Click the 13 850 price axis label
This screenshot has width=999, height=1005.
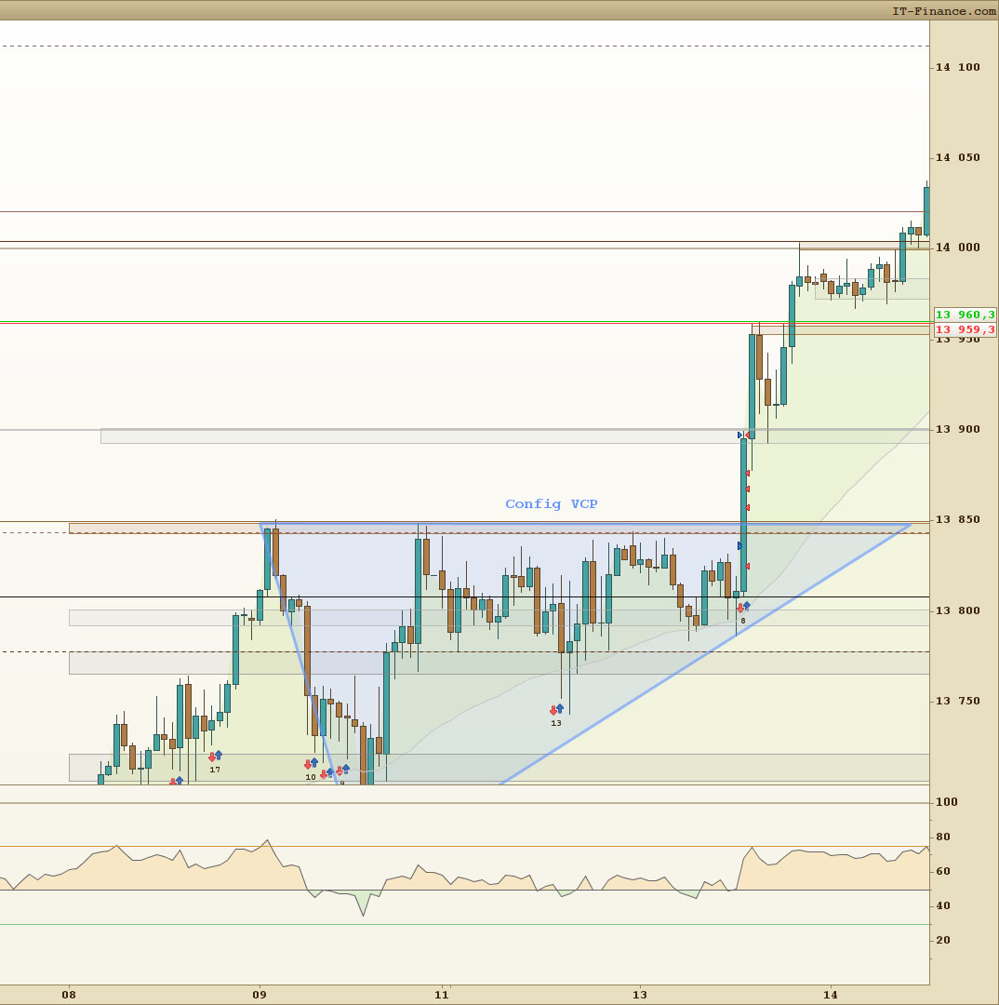point(957,520)
